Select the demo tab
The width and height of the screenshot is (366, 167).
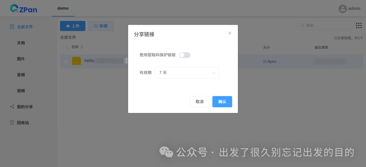(x=63, y=8)
